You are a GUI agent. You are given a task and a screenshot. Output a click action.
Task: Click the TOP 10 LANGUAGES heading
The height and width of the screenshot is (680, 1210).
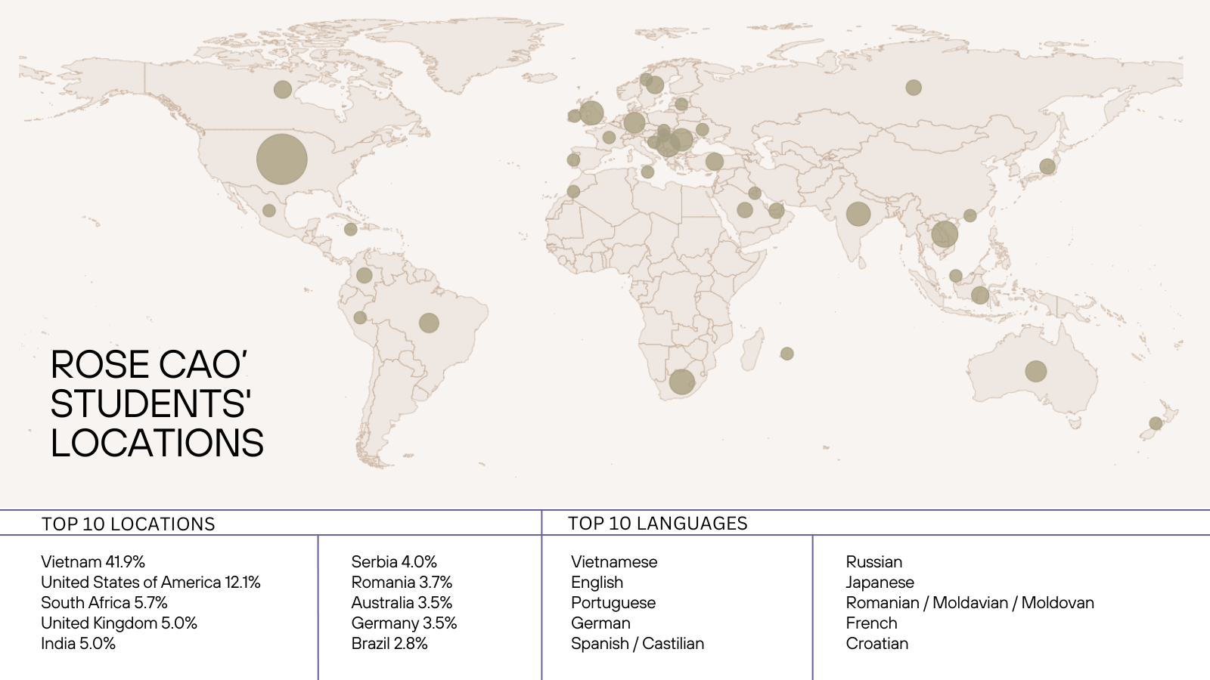657,523
